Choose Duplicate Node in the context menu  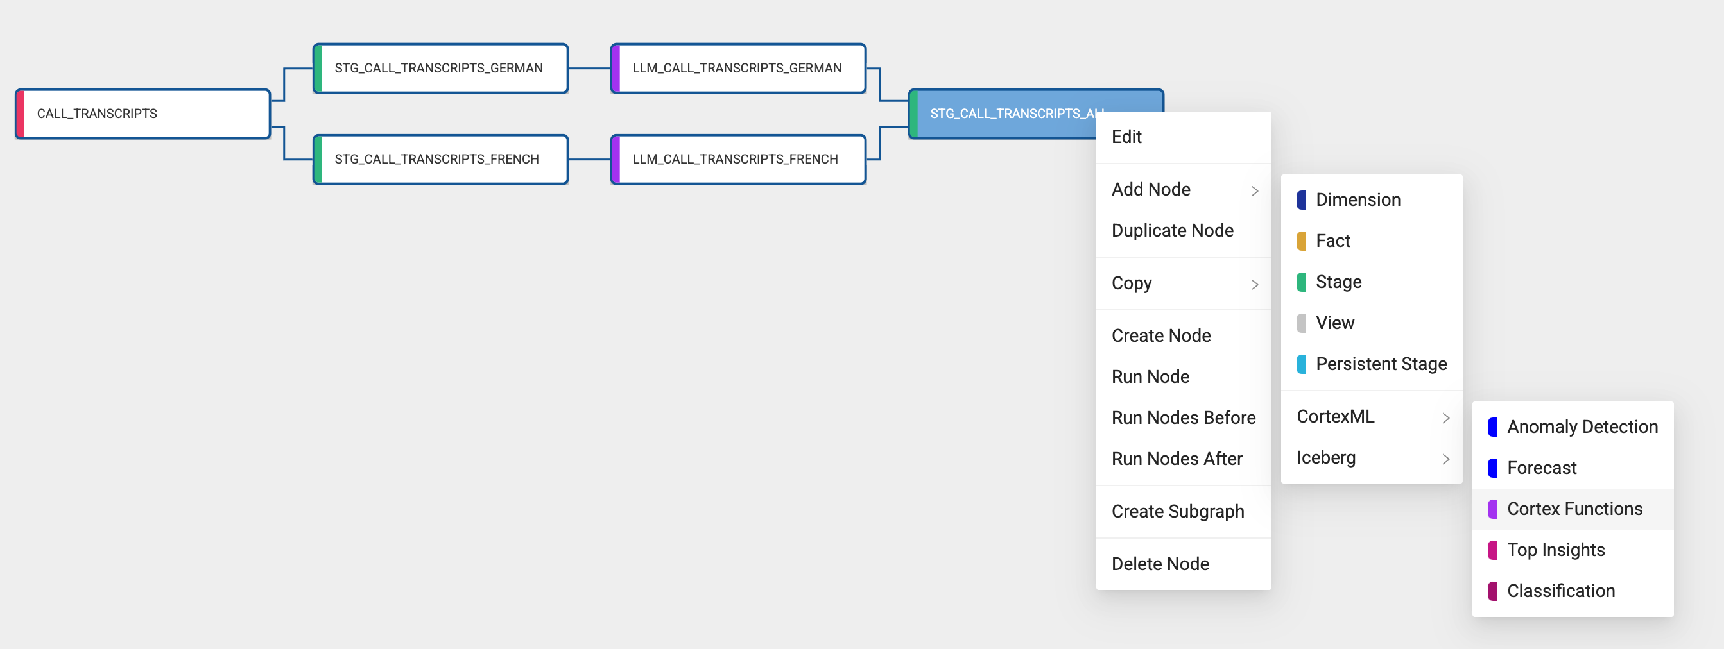(x=1183, y=231)
